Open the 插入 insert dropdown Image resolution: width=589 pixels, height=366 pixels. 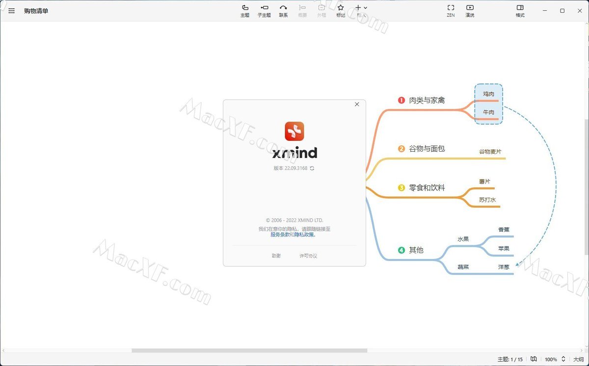[361, 10]
